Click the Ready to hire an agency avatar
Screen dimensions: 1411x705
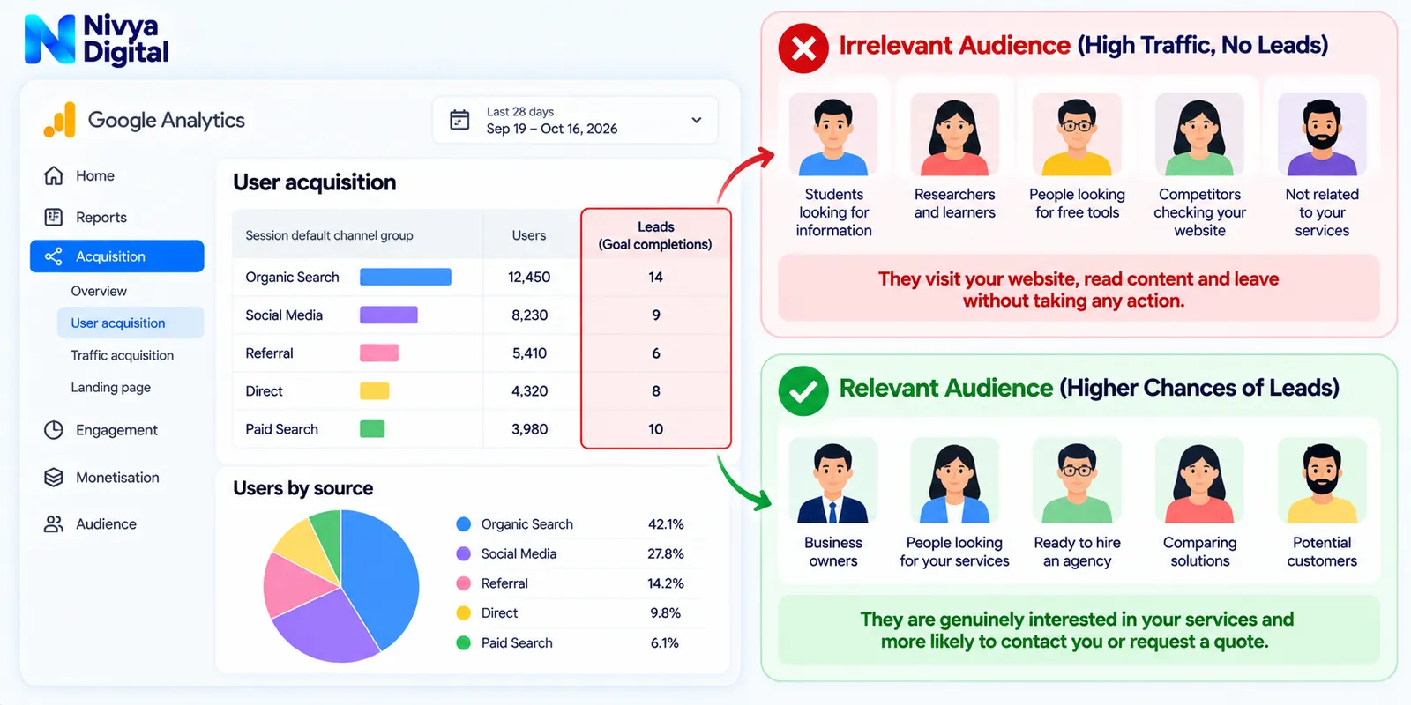point(1077,481)
